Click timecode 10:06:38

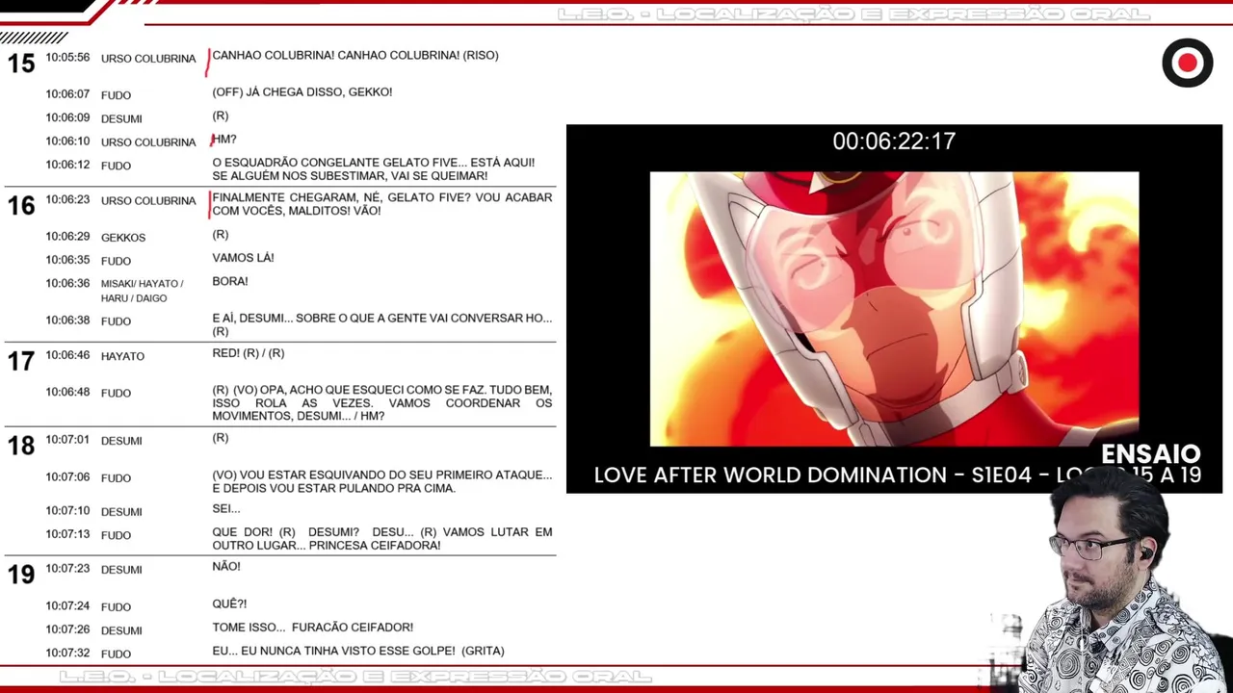[67, 321]
